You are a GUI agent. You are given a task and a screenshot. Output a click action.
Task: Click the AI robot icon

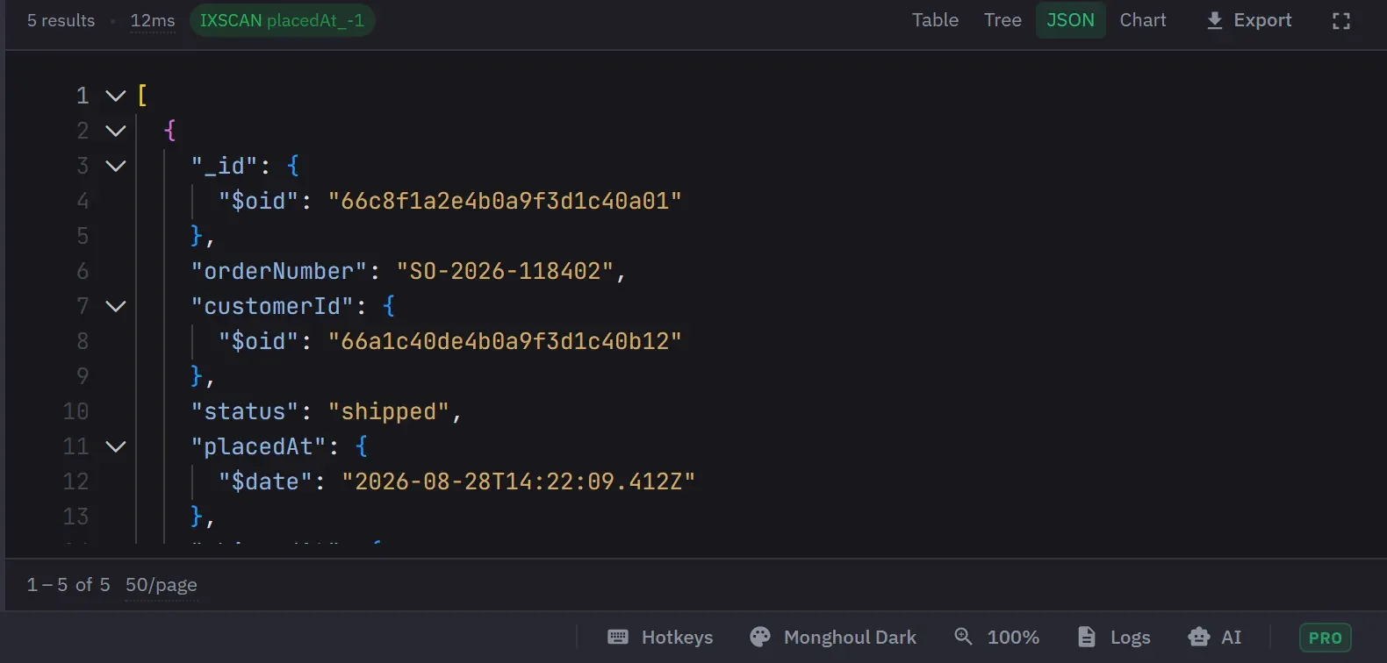(x=1198, y=637)
